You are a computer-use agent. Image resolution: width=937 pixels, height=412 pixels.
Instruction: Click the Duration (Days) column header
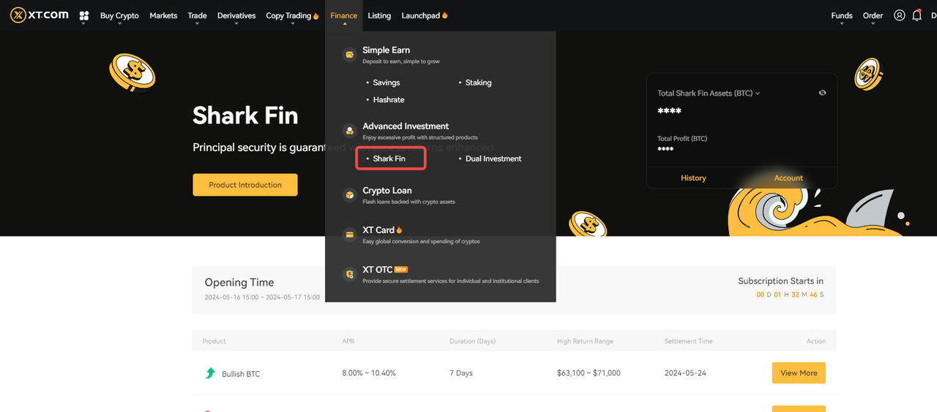[x=473, y=341]
